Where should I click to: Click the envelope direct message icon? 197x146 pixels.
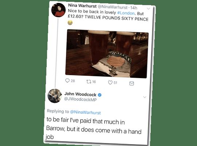coord(132,83)
